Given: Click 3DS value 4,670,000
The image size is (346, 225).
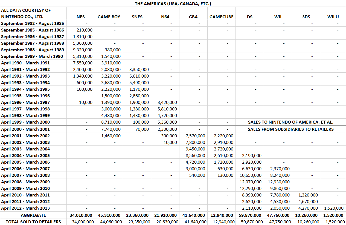Looking at the screenshot, I should (x=308, y=201).
